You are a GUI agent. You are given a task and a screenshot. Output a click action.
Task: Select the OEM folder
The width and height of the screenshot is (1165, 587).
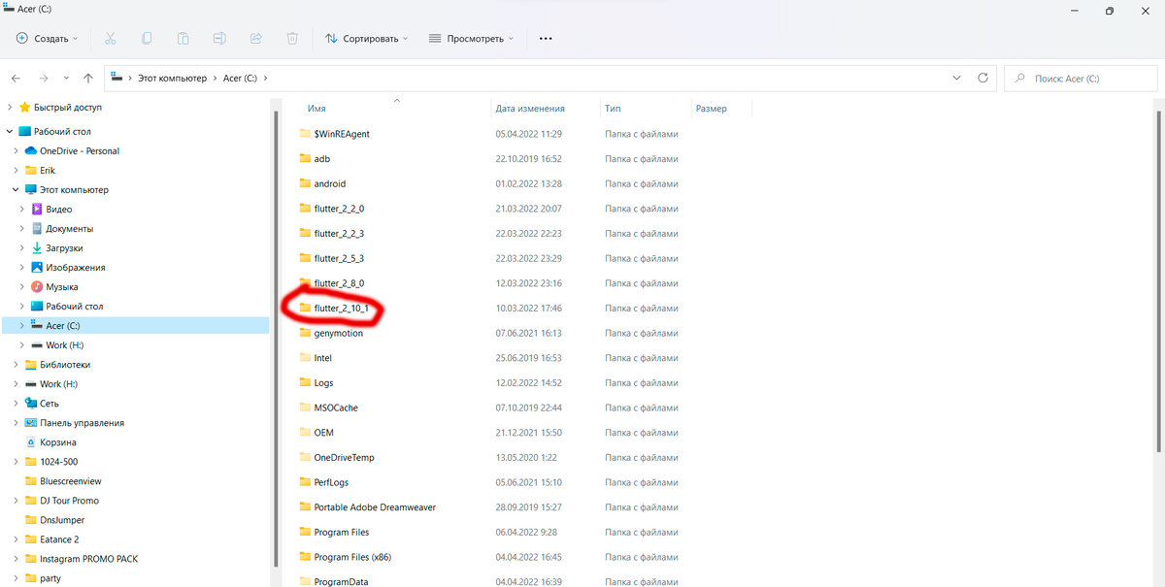coord(323,433)
